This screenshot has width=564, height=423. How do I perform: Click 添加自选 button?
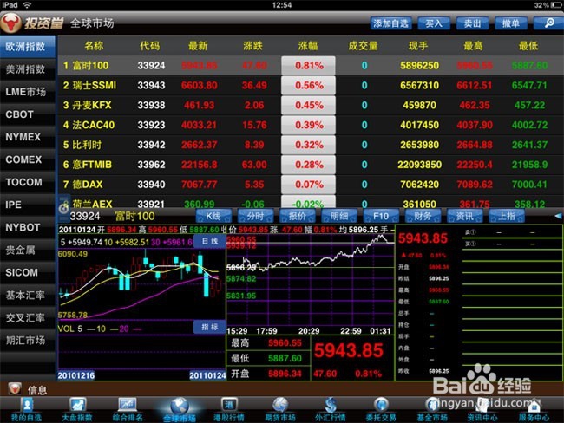point(390,23)
